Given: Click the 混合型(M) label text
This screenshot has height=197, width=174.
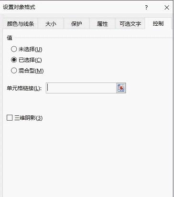Looking at the screenshot, I should click(x=31, y=71).
